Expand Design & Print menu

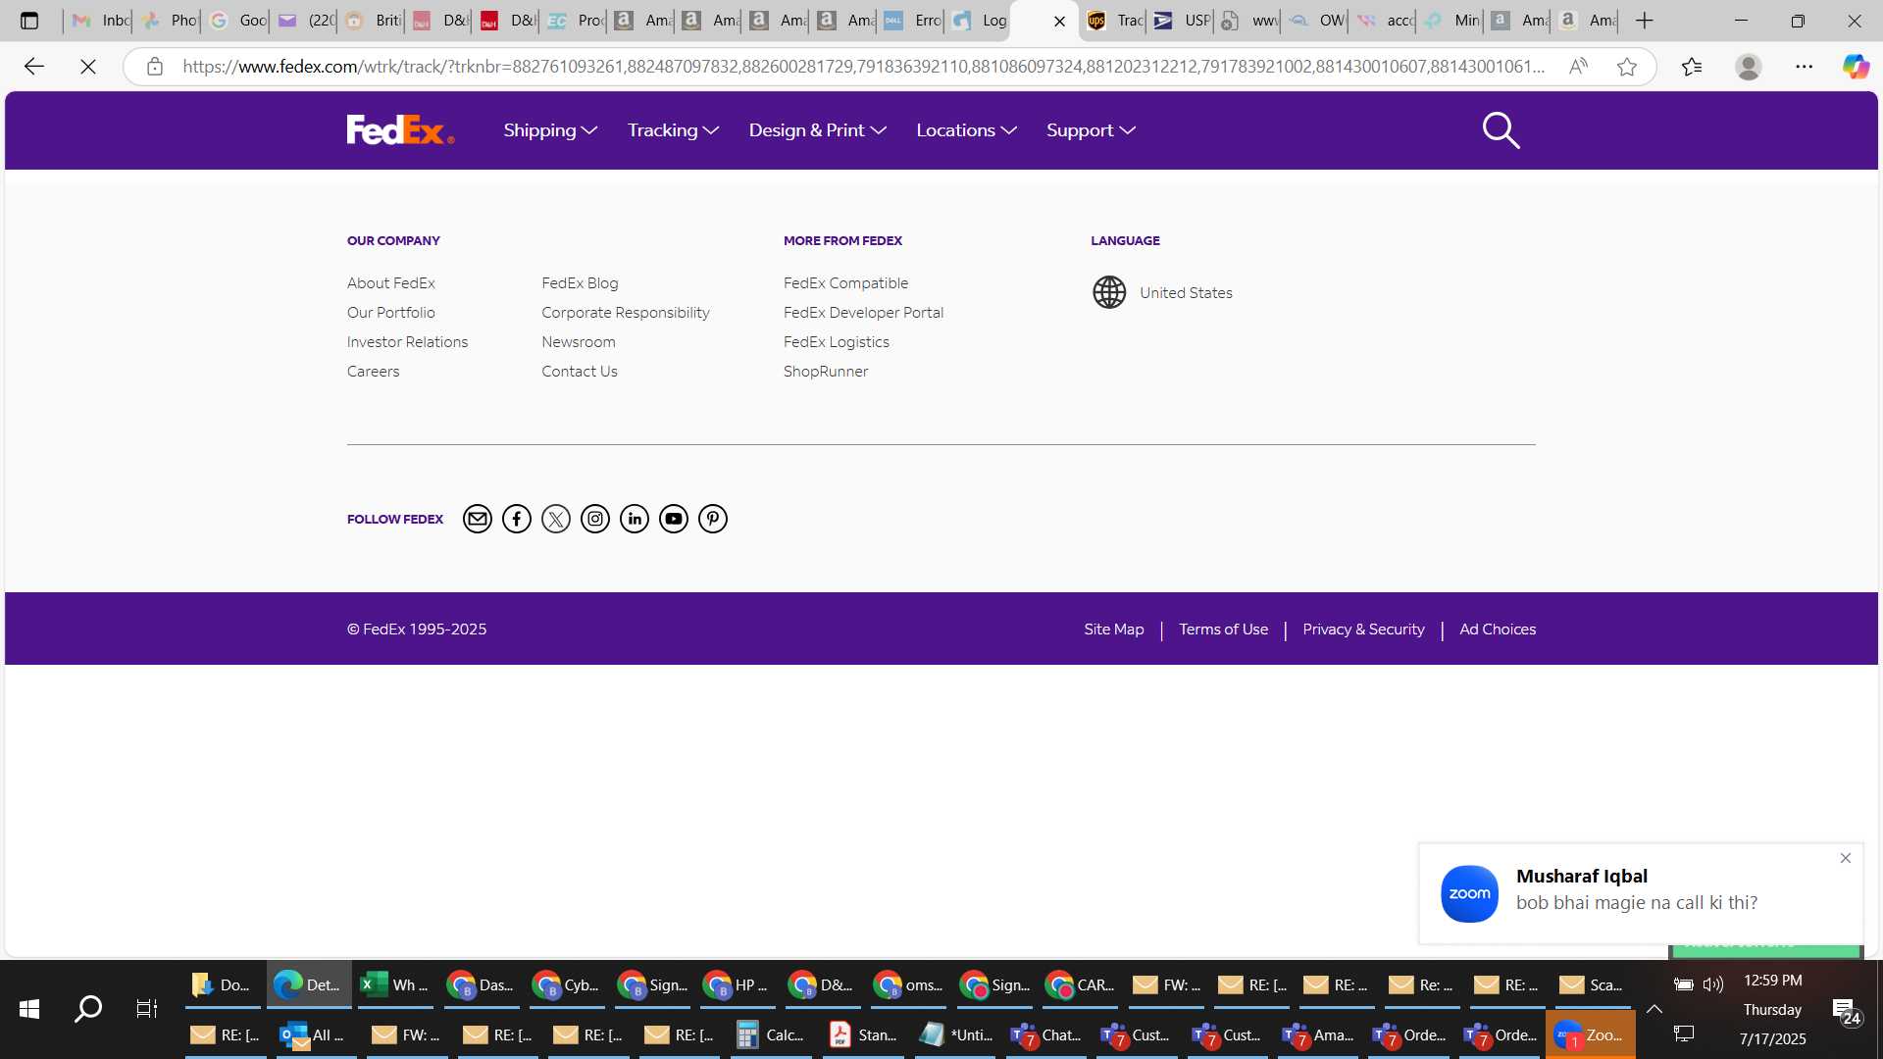(x=818, y=130)
